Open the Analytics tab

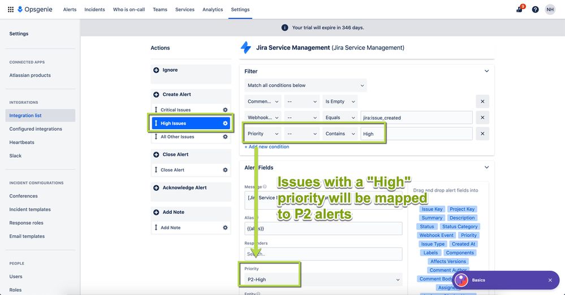point(213,10)
